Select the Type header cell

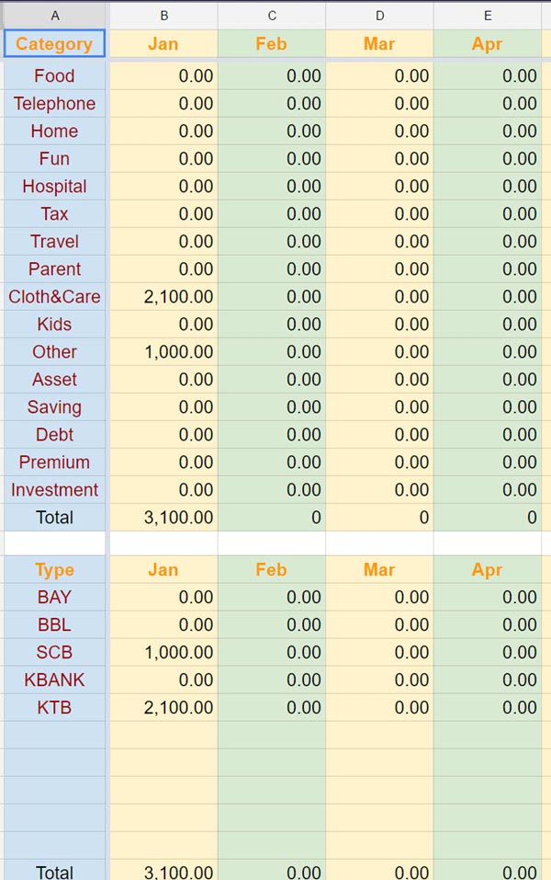click(x=54, y=570)
